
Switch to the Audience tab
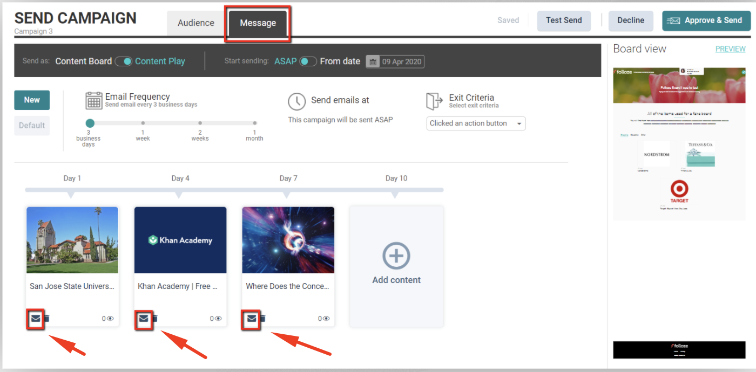pyautogui.click(x=196, y=23)
